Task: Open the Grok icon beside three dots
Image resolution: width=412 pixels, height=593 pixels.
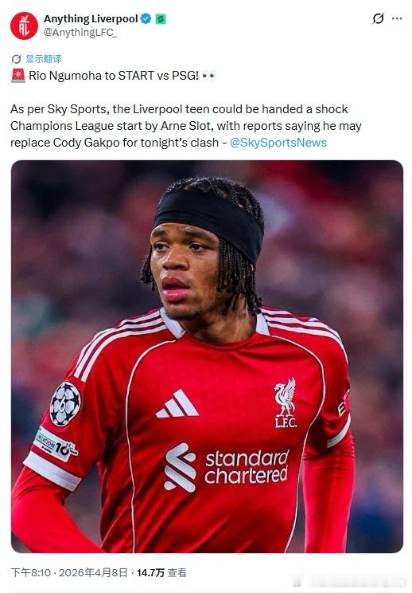Action: [378, 18]
